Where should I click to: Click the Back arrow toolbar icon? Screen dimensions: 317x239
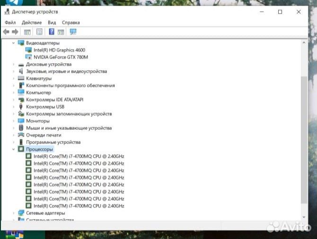pos(6,32)
